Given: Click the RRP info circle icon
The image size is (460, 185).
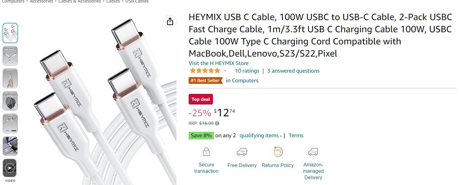Looking at the screenshot, I should [x=217, y=123].
